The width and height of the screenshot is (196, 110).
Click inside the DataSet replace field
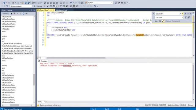coord(168,18)
